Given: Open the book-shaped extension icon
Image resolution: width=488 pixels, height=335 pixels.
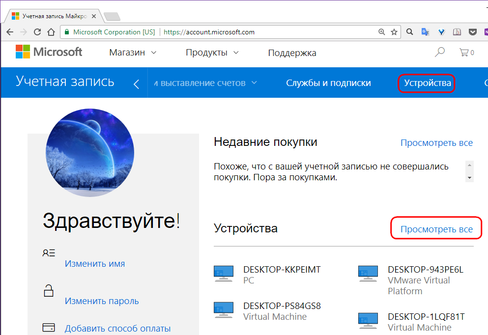Looking at the screenshot, I should coord(457,32).
